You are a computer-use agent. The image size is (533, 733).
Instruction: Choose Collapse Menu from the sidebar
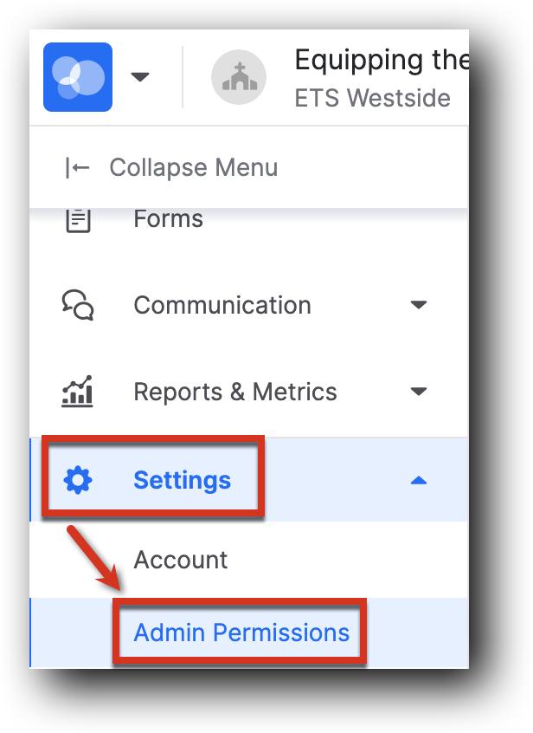click(193, 167)
